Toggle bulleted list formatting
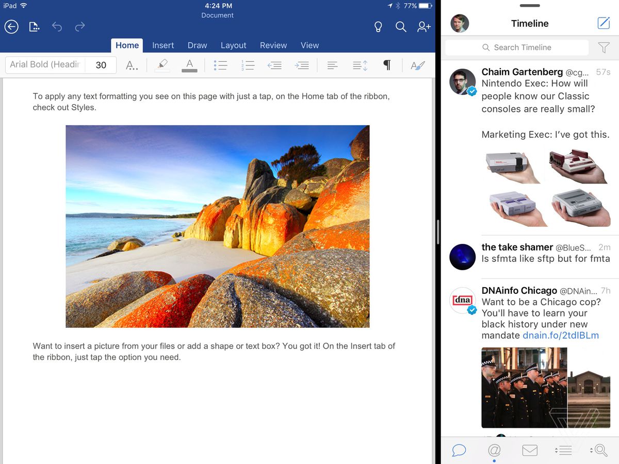 click(220, 65)
